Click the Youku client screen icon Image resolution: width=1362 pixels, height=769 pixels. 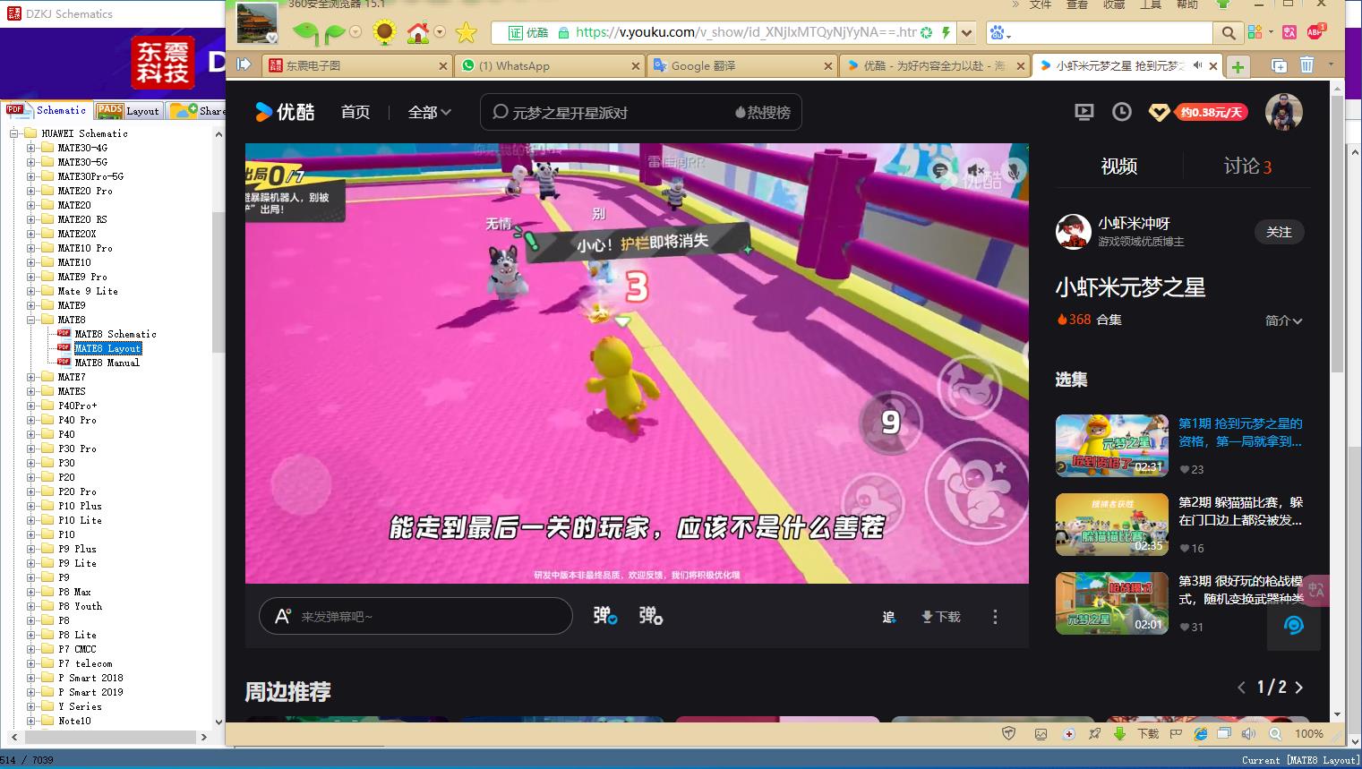(1084, 112)
